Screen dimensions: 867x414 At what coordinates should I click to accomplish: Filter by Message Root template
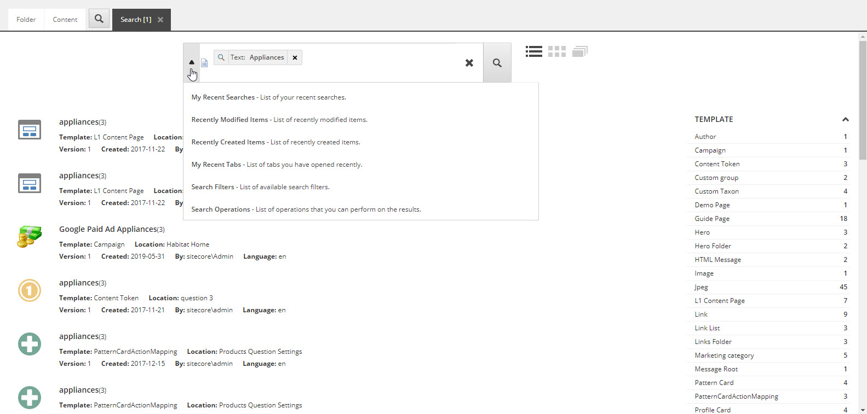tap(769, 369)
